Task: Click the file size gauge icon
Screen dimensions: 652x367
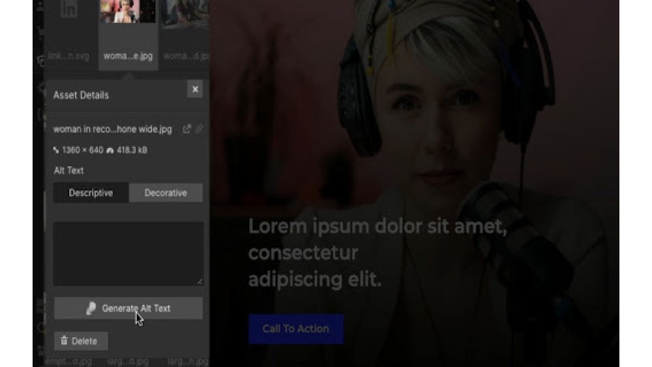Action: (110, 150)
